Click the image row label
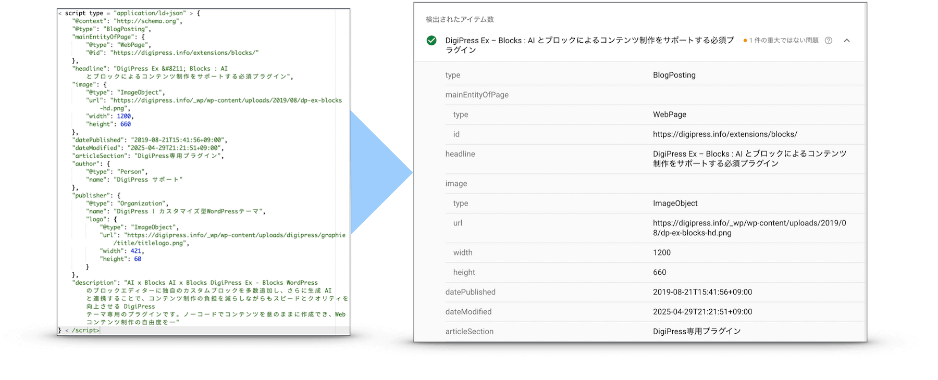Viewport: 938px width, 380px height. tap(456, 184)
